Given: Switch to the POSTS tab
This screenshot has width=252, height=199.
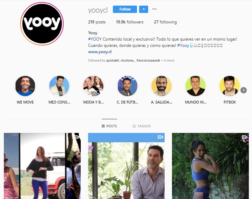Looking at the screenshot, I should click(x=109, y=126).
